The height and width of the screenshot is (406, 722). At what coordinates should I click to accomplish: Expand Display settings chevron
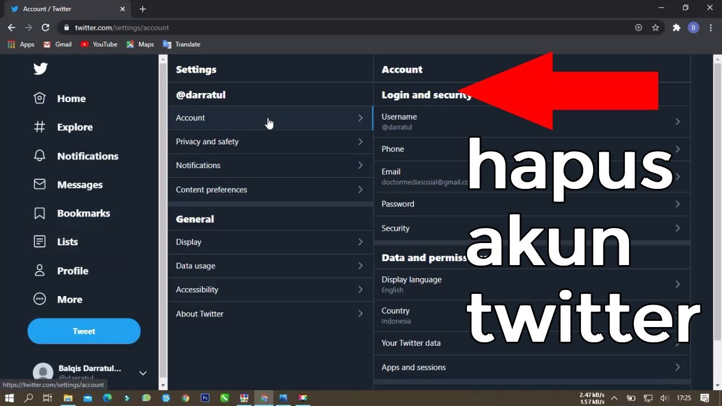pos(360,242)
